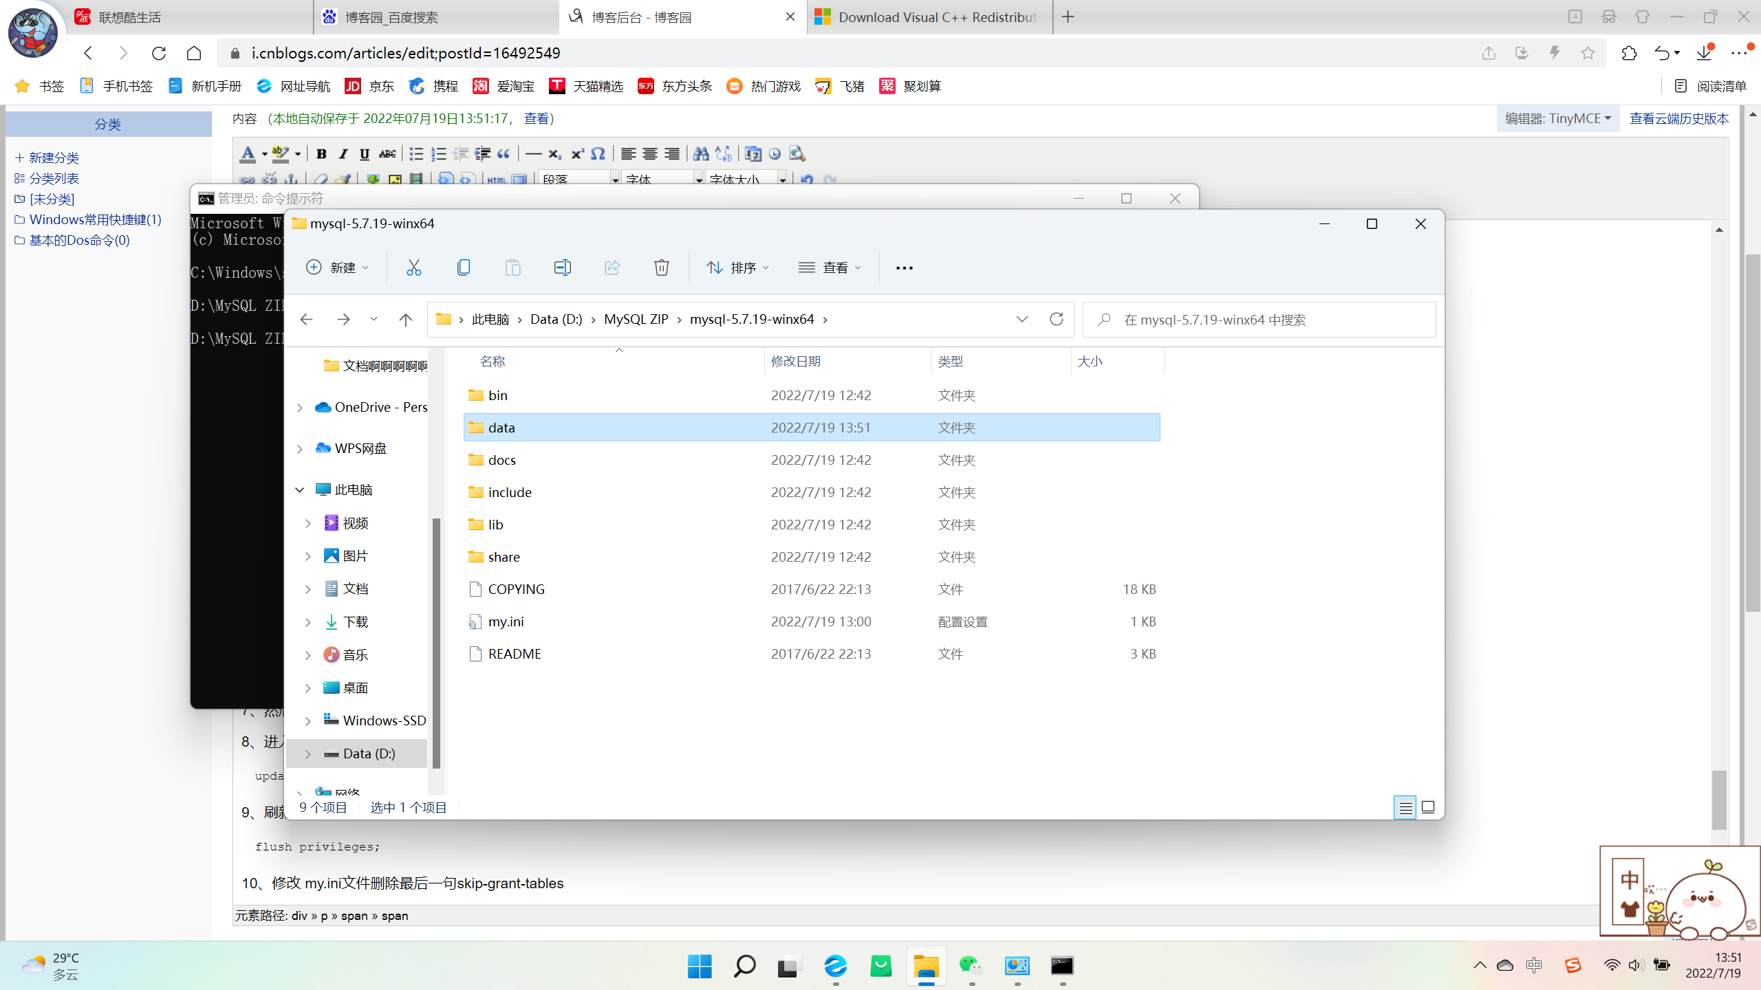This screenshot has height=990, width=1761.
Task: Toggle underline formatting in TinyMCE editor
Action: (365, 154)
